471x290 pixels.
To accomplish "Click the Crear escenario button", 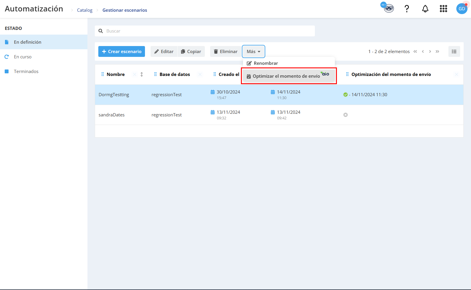I will point(121,52).
